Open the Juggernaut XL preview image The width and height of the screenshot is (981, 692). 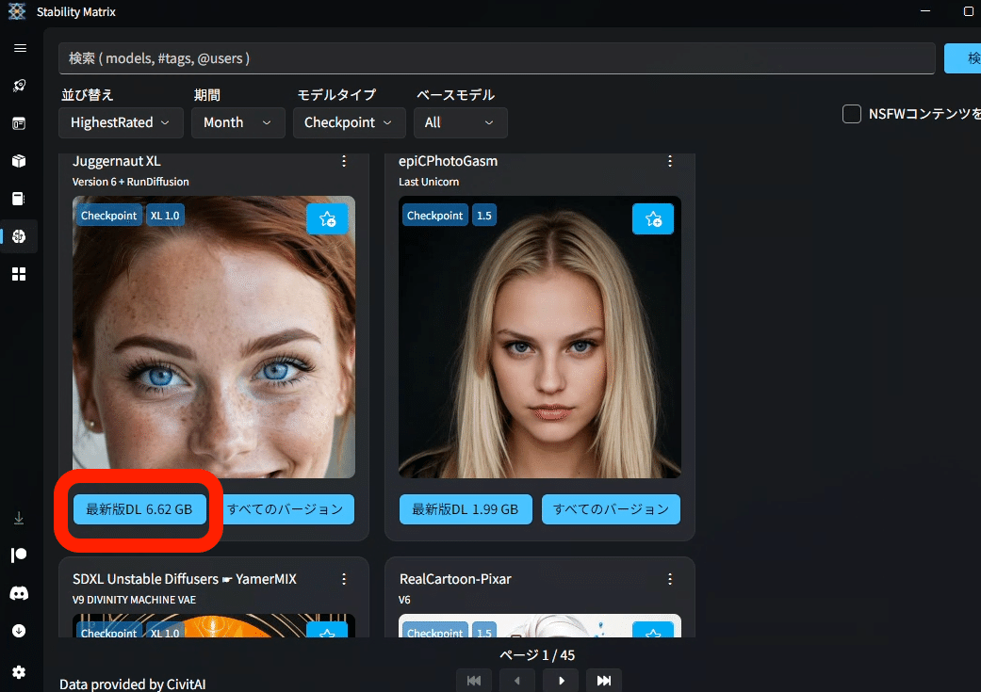pyautogui.click(x=214, y=337)
